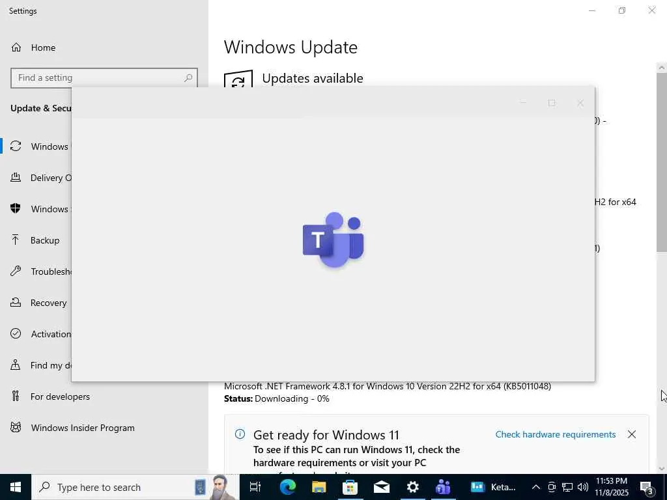Viewport: 667px width, 500px height.
Task: Click the Meet Now tray icon
Action: coord(552,487)
